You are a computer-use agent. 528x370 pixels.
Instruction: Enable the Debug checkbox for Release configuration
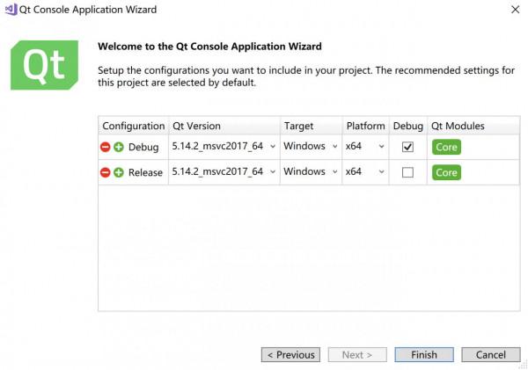(x=407, y=172)
